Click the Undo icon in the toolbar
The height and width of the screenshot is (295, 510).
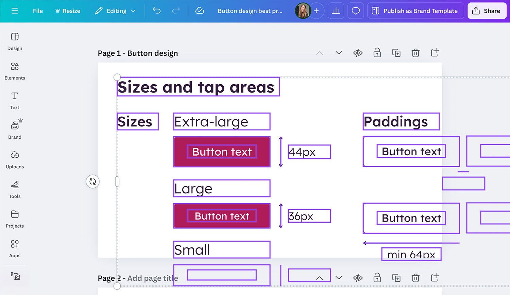click(x=156, y=11)
